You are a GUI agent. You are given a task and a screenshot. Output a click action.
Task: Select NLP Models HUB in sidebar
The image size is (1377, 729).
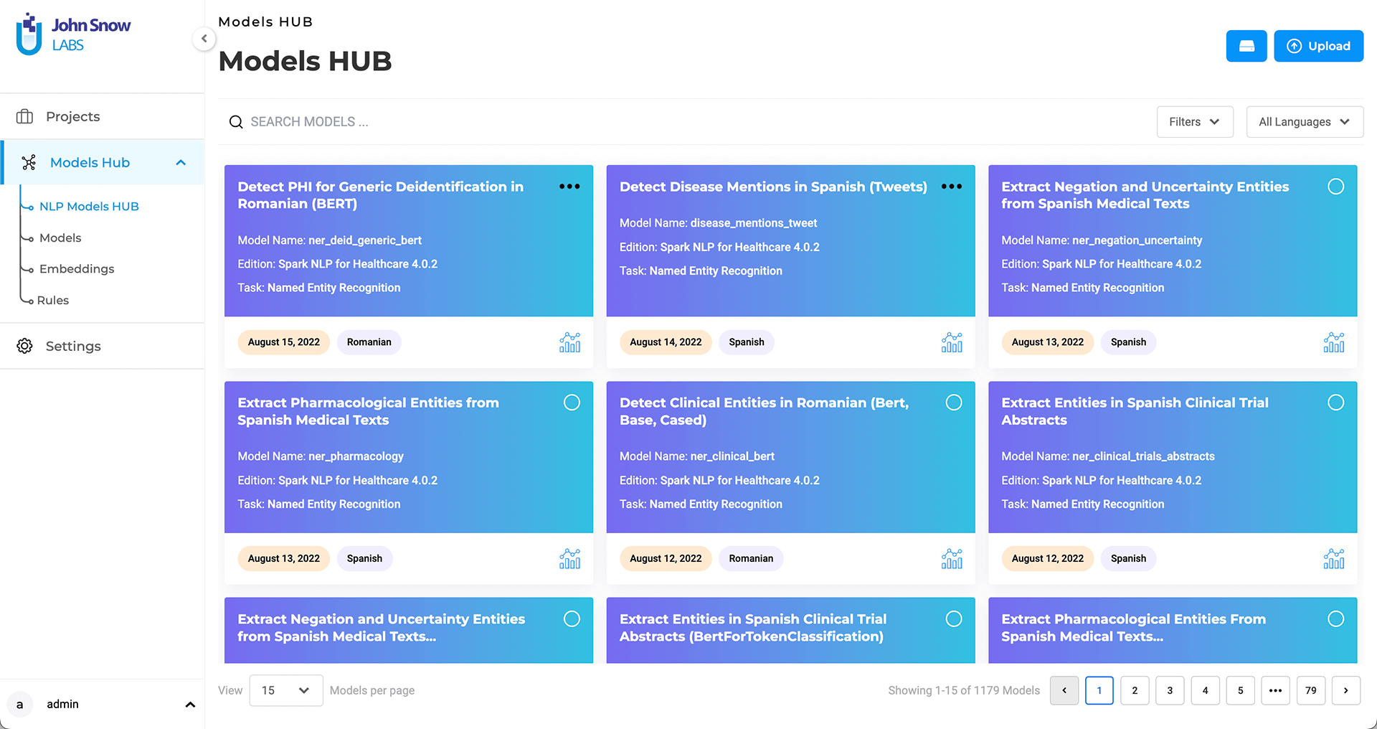tap(89, 207)
